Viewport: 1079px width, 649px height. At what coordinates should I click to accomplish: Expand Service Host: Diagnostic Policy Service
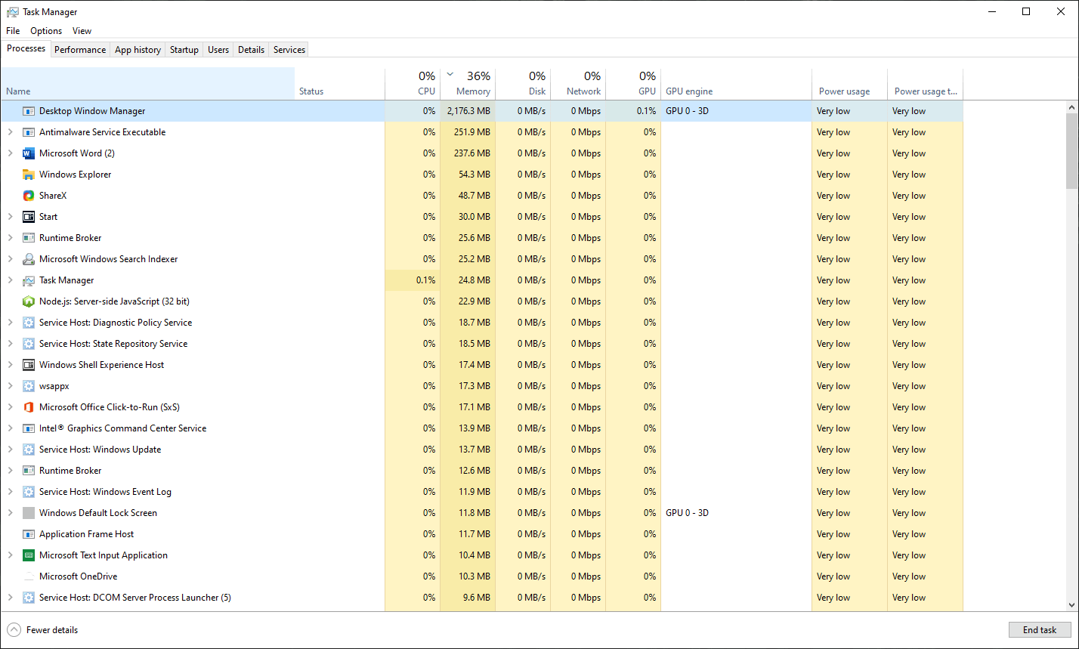click(x=10, y=323)
